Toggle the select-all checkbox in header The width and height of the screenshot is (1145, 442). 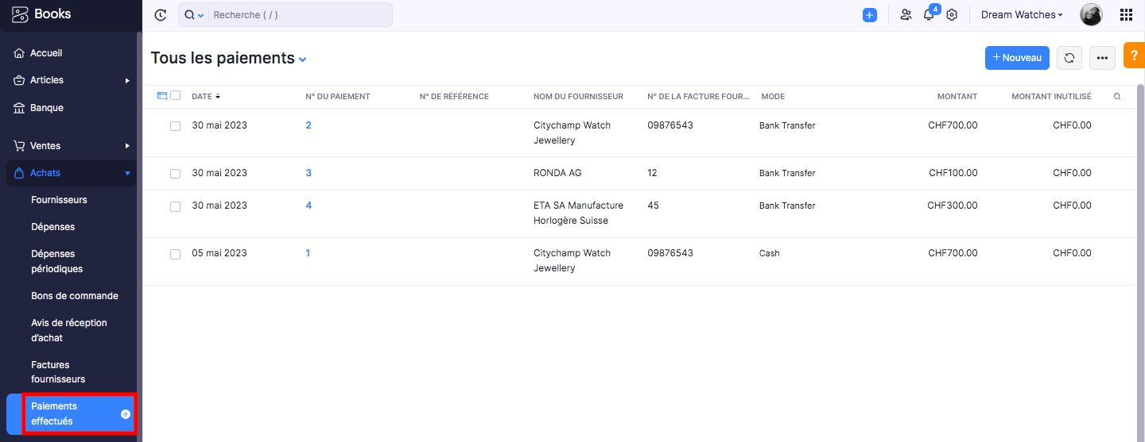point(176,95)
